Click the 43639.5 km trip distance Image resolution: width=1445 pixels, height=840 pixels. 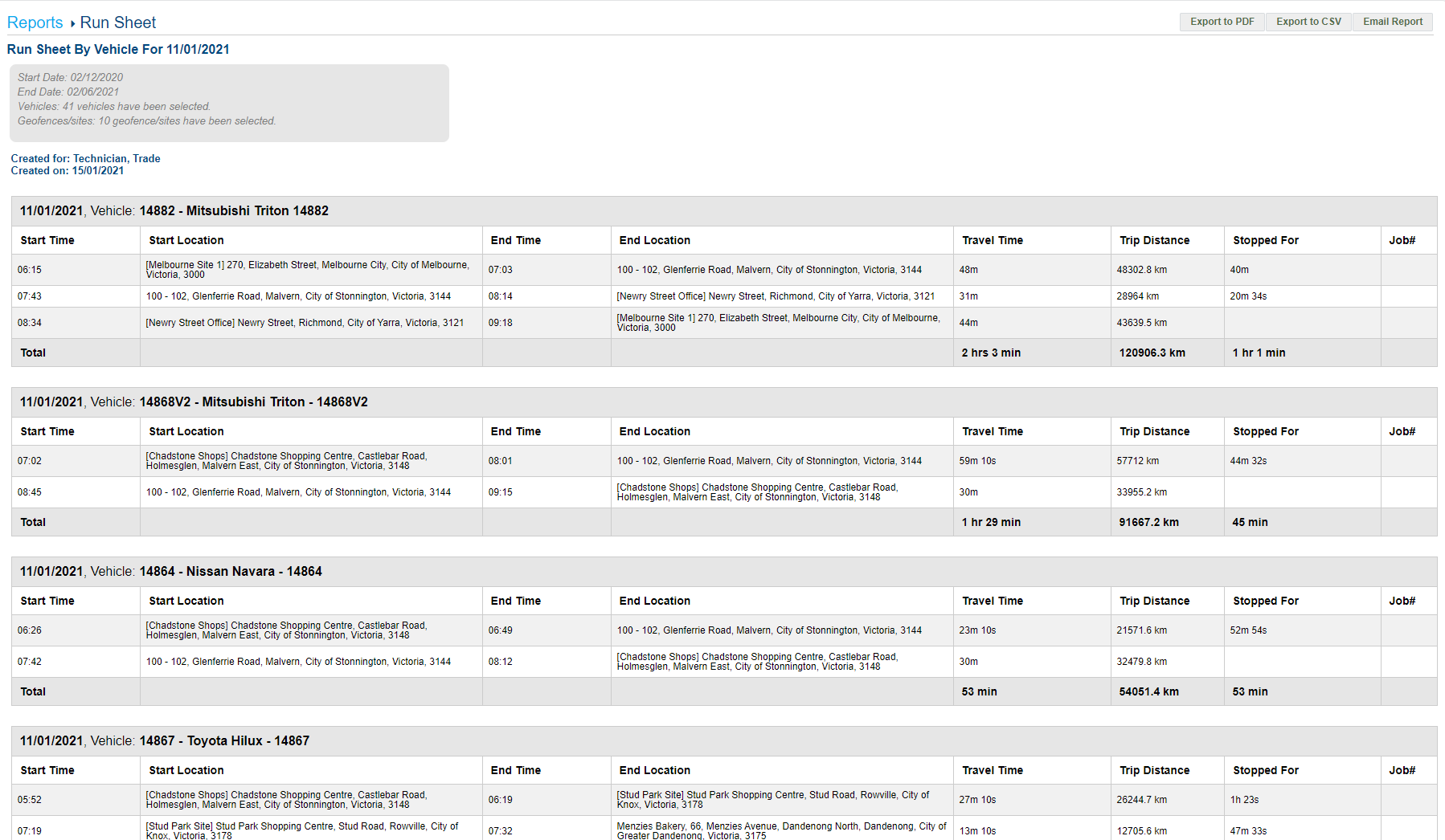point(1142,323)
